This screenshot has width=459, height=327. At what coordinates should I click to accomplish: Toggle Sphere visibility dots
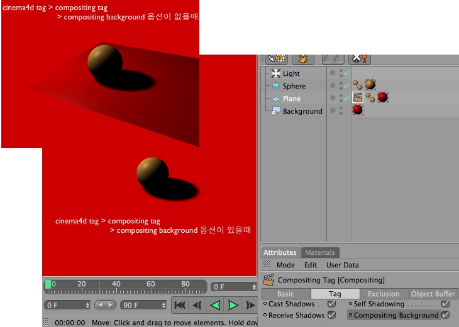341,85
